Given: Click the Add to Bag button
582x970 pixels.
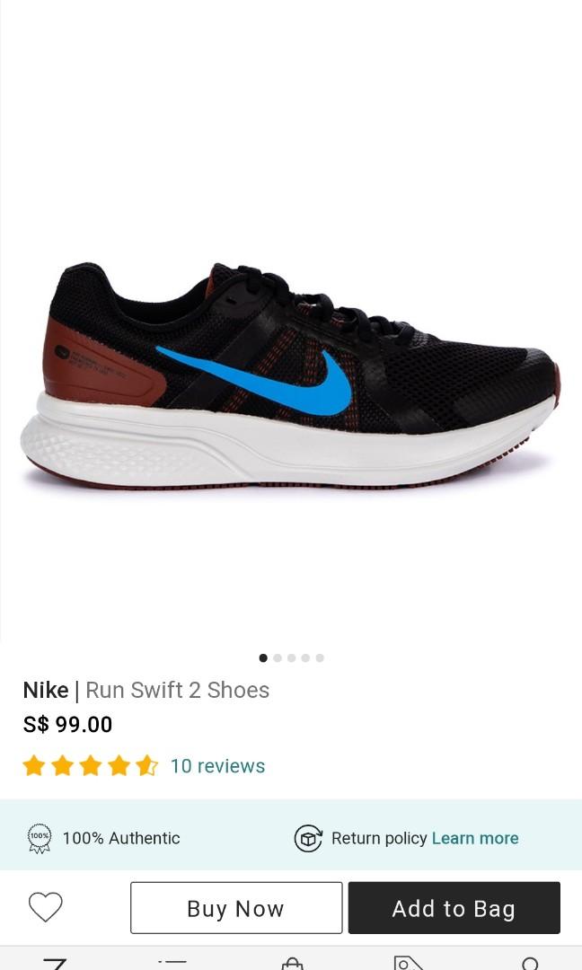Looking at the screenshot, I should click(454, 907).
